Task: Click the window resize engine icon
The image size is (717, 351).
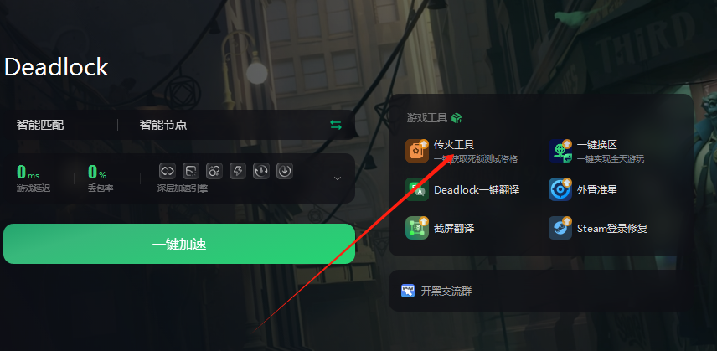Action: 191,171
